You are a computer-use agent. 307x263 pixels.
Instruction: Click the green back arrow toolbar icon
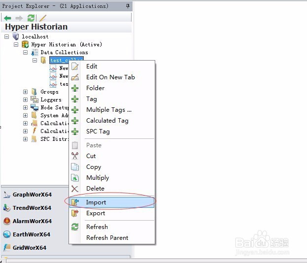click(x=7, y=18)
